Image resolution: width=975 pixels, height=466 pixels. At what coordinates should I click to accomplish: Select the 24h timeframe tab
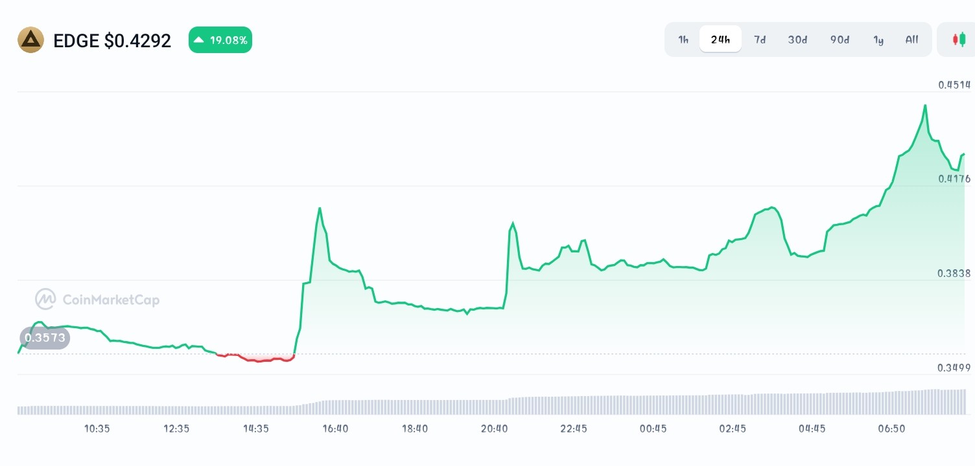[720, 39]
